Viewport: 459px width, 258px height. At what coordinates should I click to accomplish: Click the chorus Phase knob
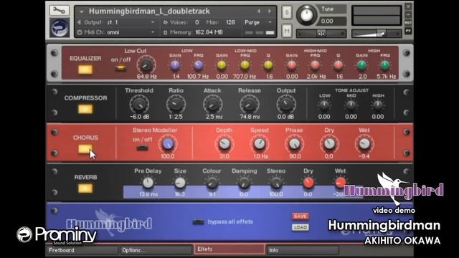[295, 144]
